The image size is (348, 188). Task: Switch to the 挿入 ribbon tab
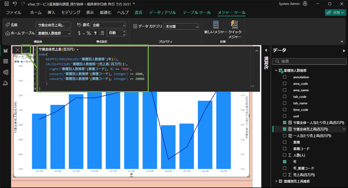click(x=51, y=12)
